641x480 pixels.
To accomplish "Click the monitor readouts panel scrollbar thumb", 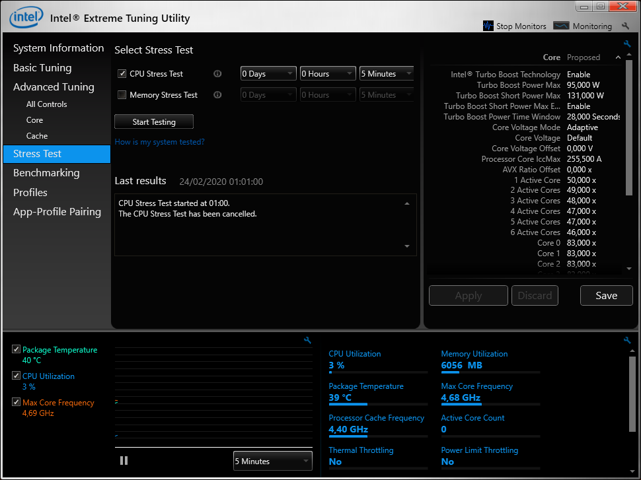I will pos(632,394).
